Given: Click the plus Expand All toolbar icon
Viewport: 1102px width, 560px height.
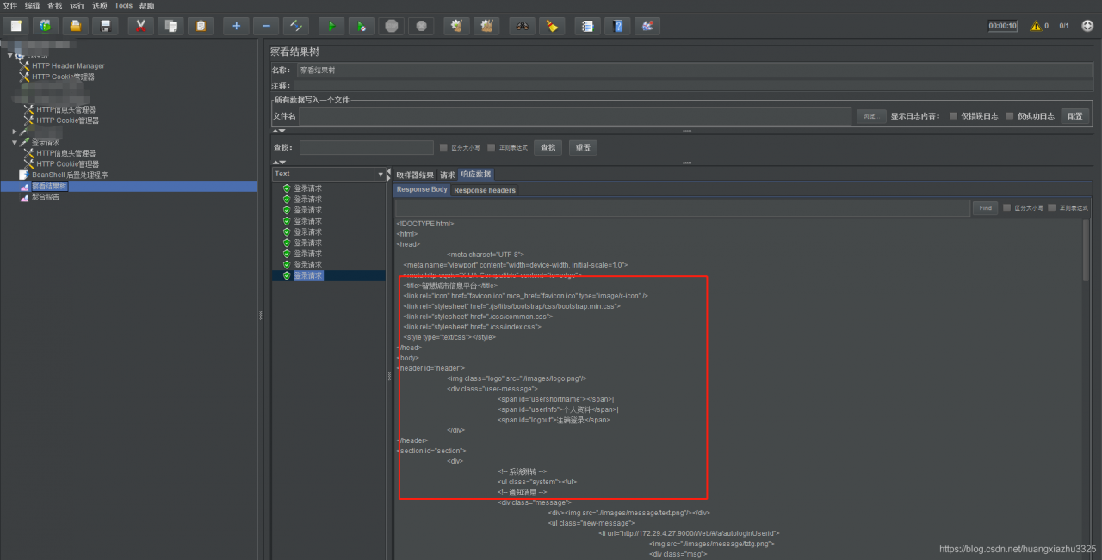Looking at the screenshot, I should (x=237, y=25).
